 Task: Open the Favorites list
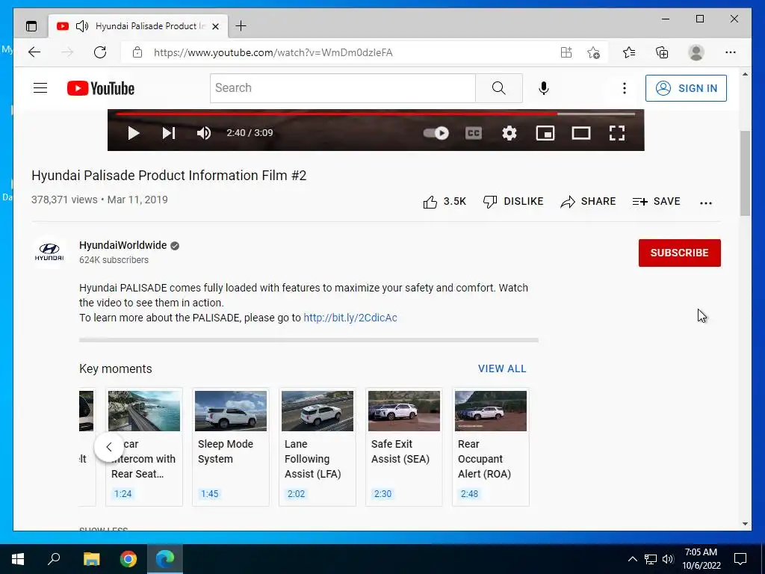(629, 52)
